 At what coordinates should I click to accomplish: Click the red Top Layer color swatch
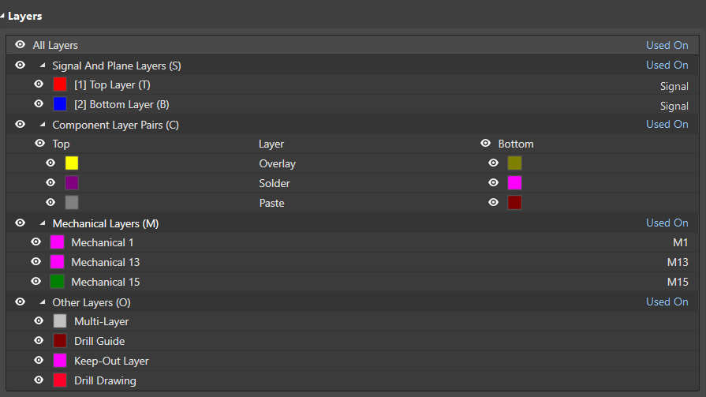pos(60,84)
